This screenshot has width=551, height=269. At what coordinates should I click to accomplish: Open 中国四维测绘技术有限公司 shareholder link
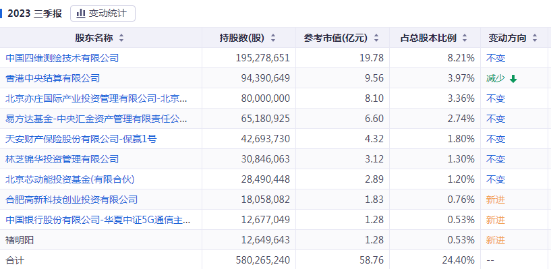pyautogui.click(x=62, y=58)
